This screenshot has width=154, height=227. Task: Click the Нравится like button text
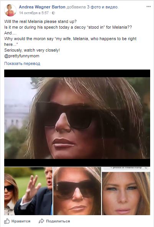tap(21, 221)
